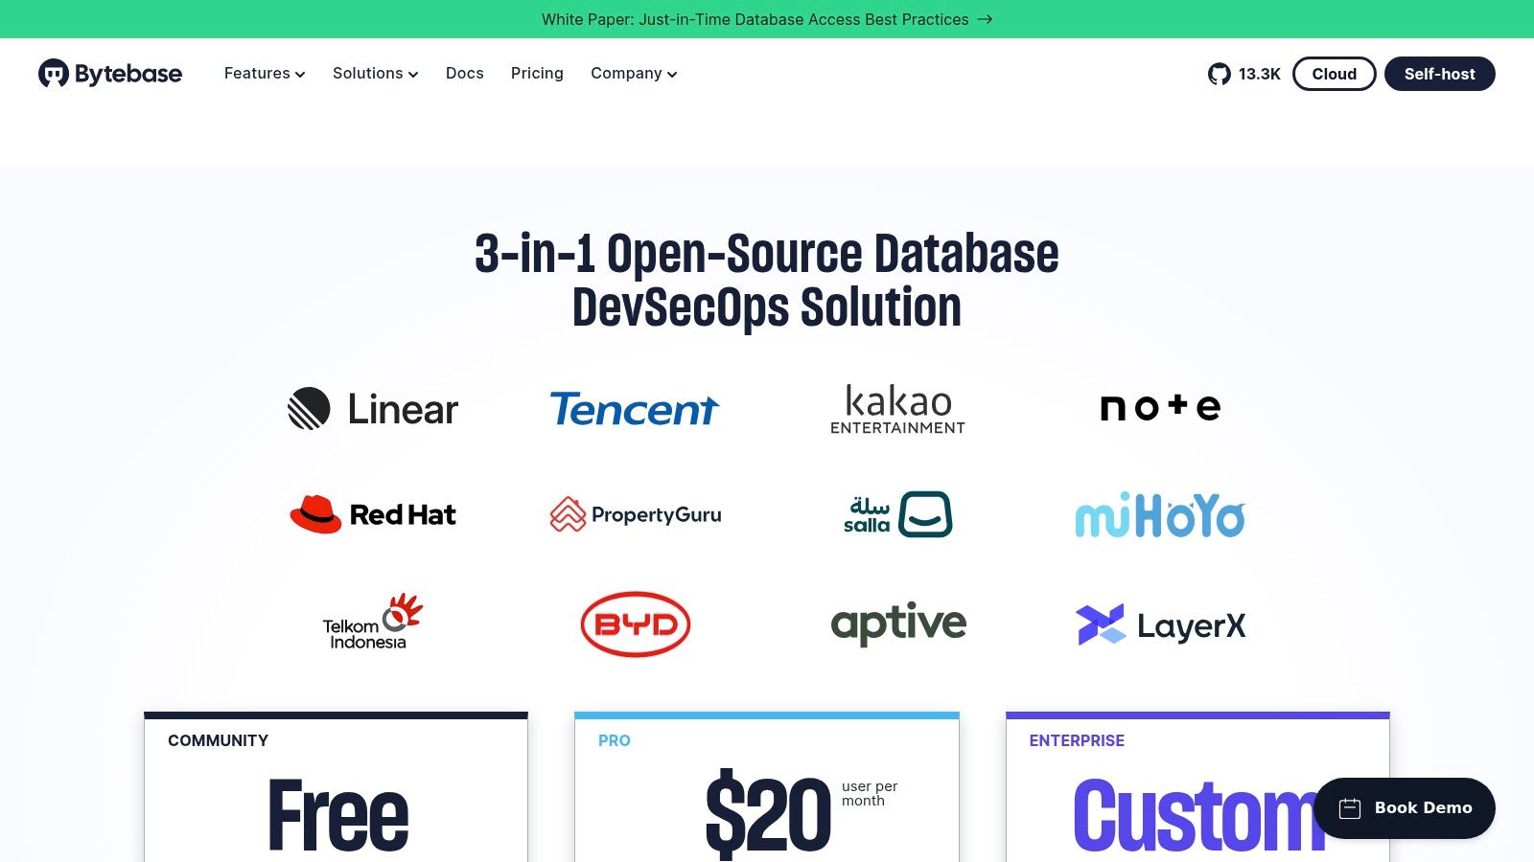The height and width of the screenshot is (862, 1534).
Task: Open the Solutions dropdown
Action: coord(374,74)
